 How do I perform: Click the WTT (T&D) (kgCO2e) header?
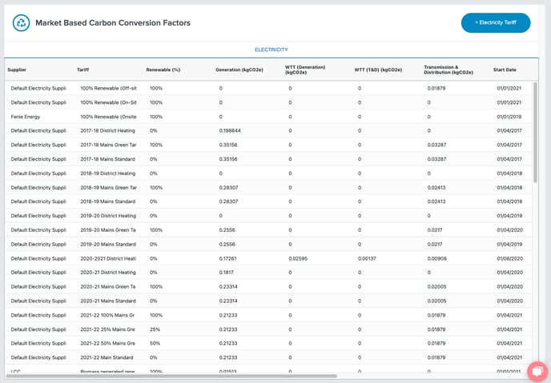coord(378,70)
